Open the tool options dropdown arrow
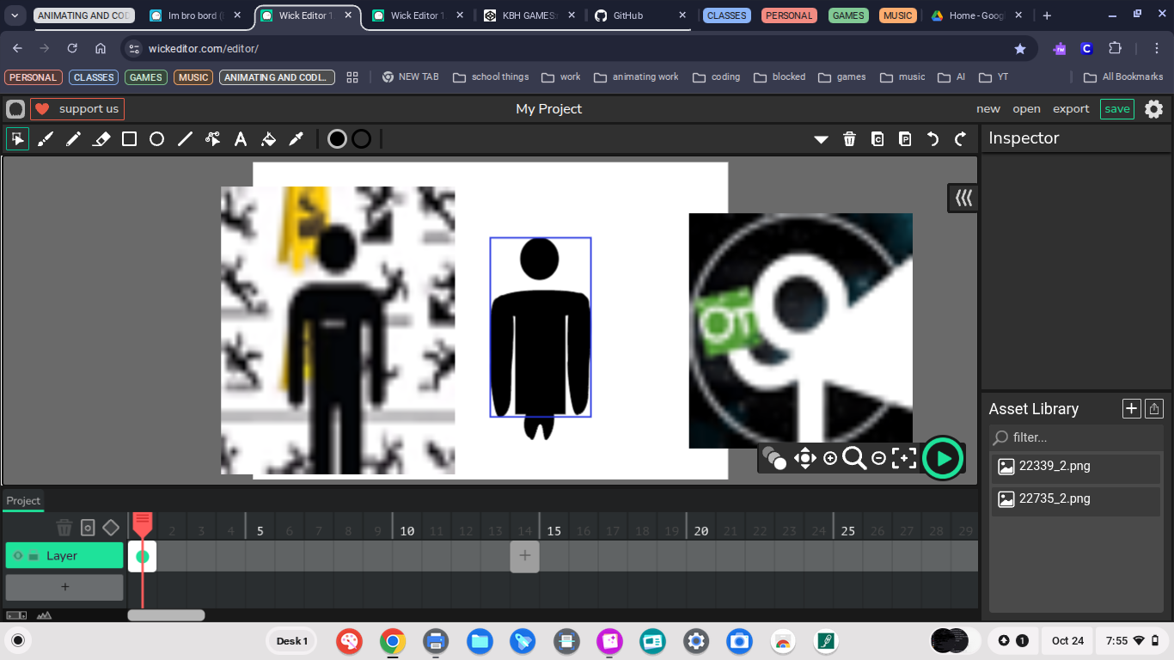The width and height of the screenshot is (1174, 660). pyautogui.click(x=821, y=139)
